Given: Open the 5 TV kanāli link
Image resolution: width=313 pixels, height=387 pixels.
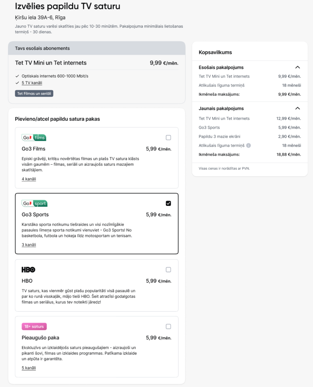Looking at the screenshot, I should (x=32, y=83).
